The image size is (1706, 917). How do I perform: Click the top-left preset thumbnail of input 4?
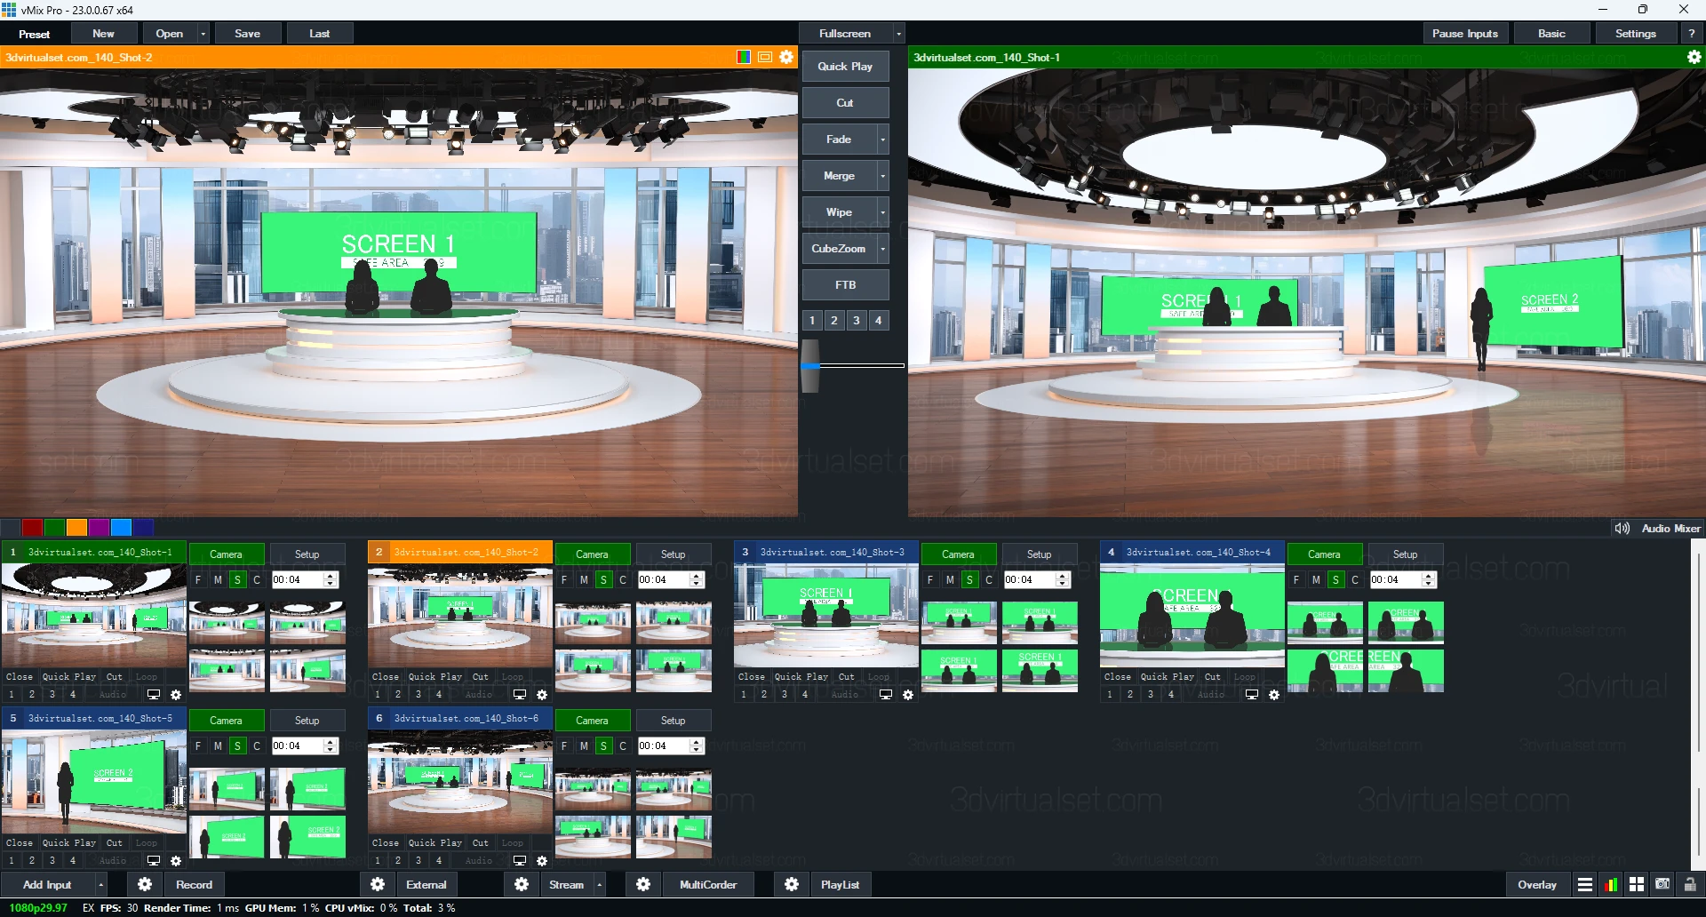tap(1324, 622)
